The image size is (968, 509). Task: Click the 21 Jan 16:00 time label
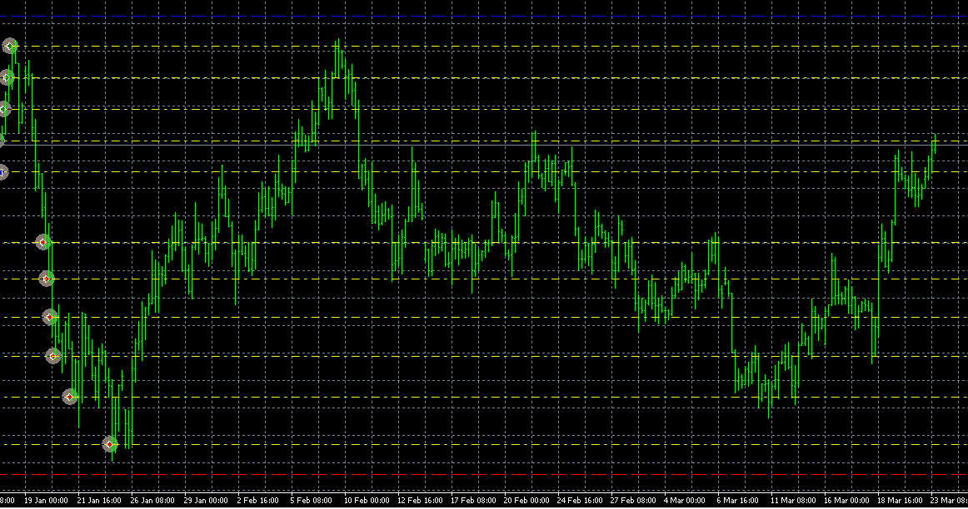click(x=99, y=501)
